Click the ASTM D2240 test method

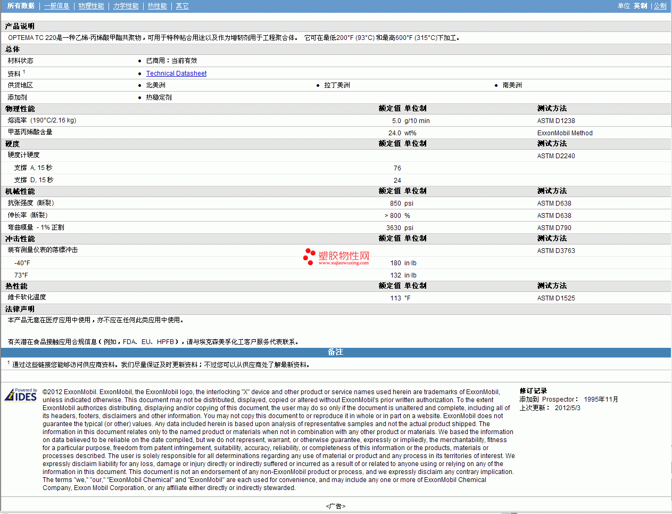[556, 156]
